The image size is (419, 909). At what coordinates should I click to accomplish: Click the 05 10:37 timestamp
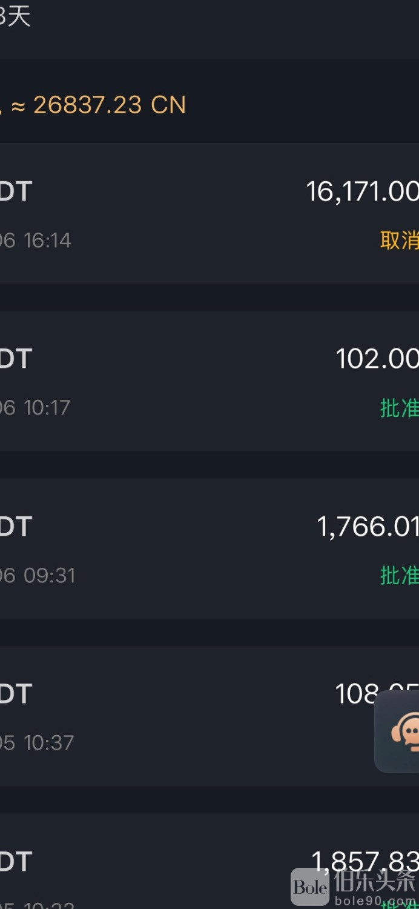pyautogui.click(x=37, y=742)
